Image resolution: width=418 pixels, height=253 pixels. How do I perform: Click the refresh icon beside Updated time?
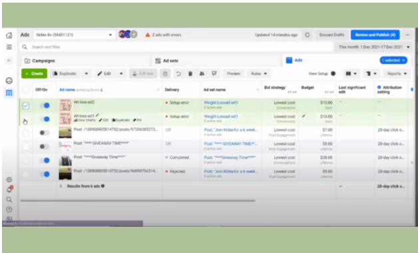pyautogui.click(x=307, y=35)
